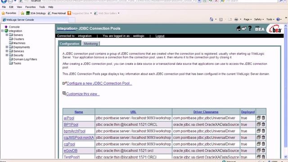Open Free Hotmail favorites bookmark
The width and height of the screenshot is (288, 162).
point(57,13)
